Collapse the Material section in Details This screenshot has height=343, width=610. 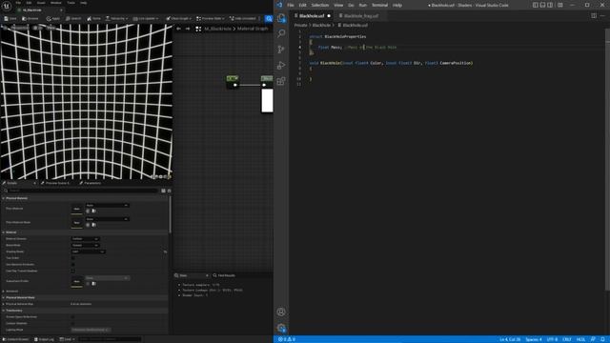coord(4,232)
